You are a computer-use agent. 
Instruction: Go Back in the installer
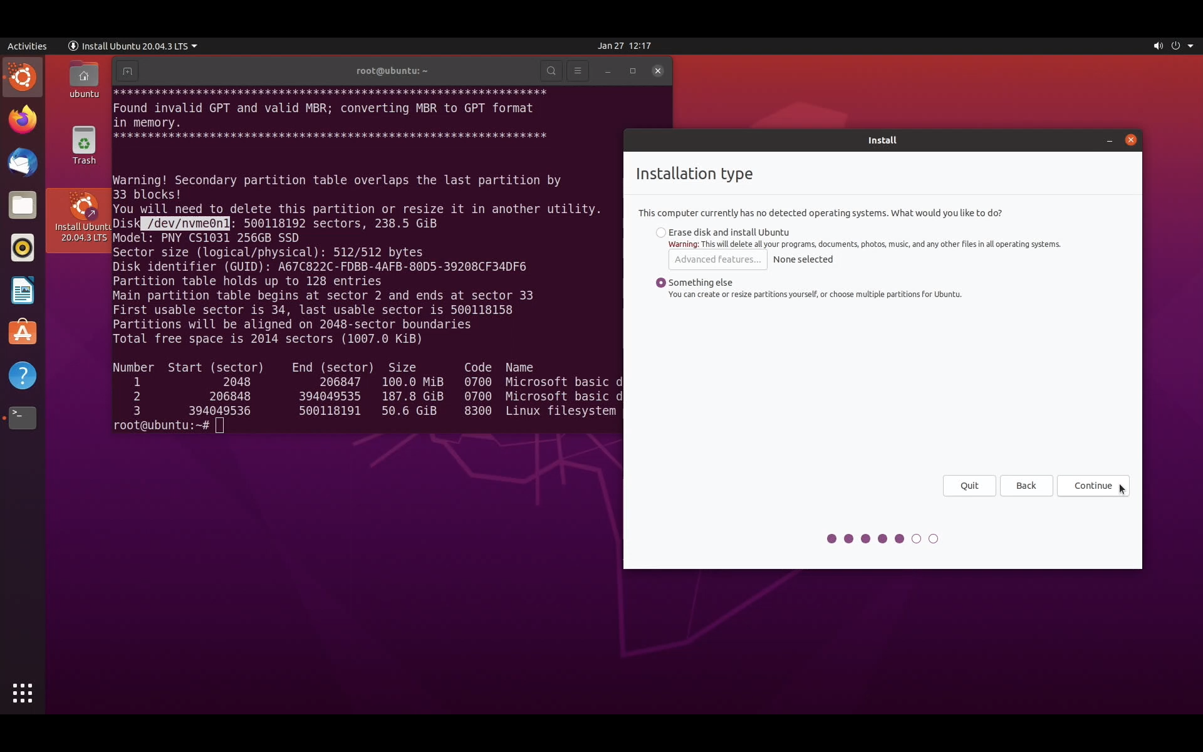coord(1026,486)
